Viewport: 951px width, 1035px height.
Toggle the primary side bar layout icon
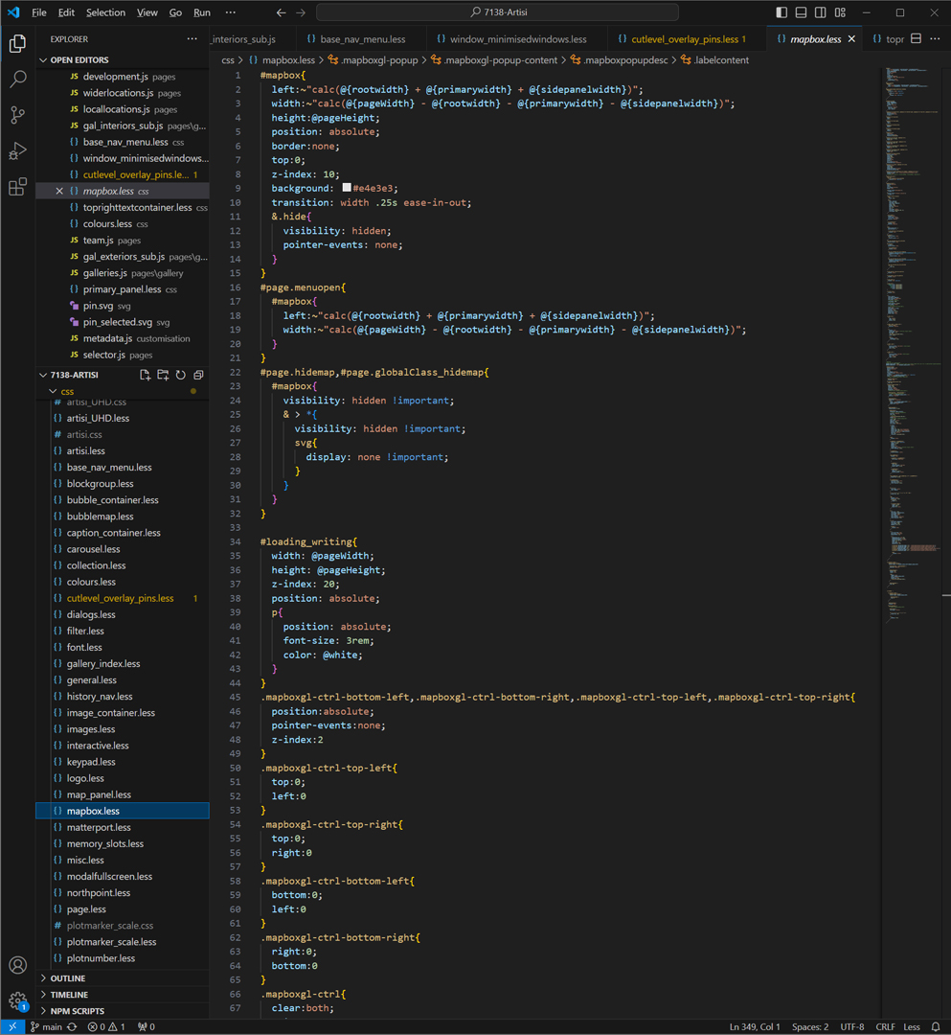pos(781,12)
